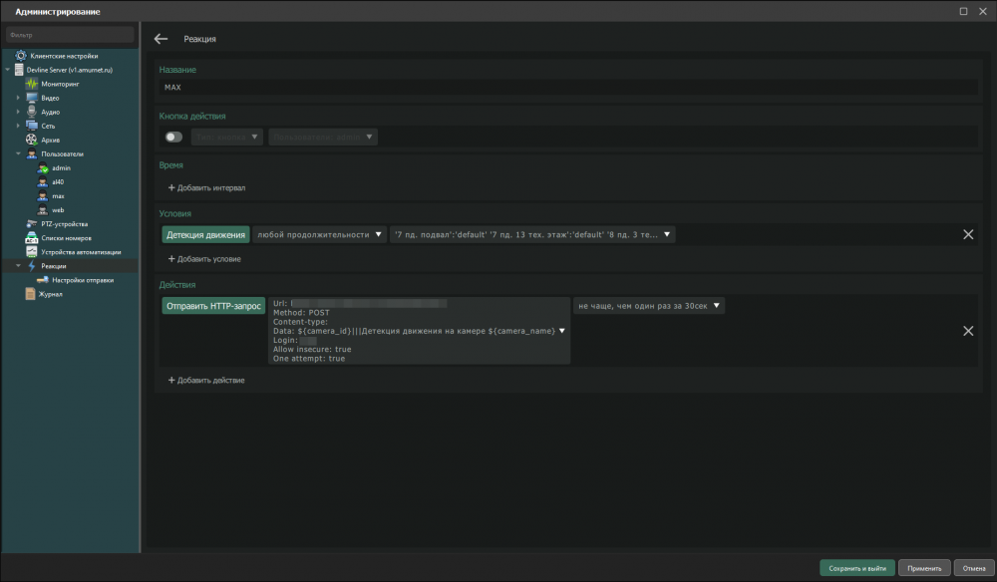Remove the Детекция движения condition row
The image size is (997, 582).
tap(967, 234)
